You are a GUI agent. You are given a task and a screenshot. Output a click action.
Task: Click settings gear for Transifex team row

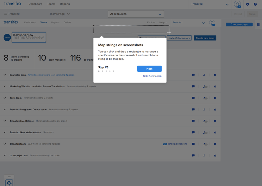[x=215, y=144]
